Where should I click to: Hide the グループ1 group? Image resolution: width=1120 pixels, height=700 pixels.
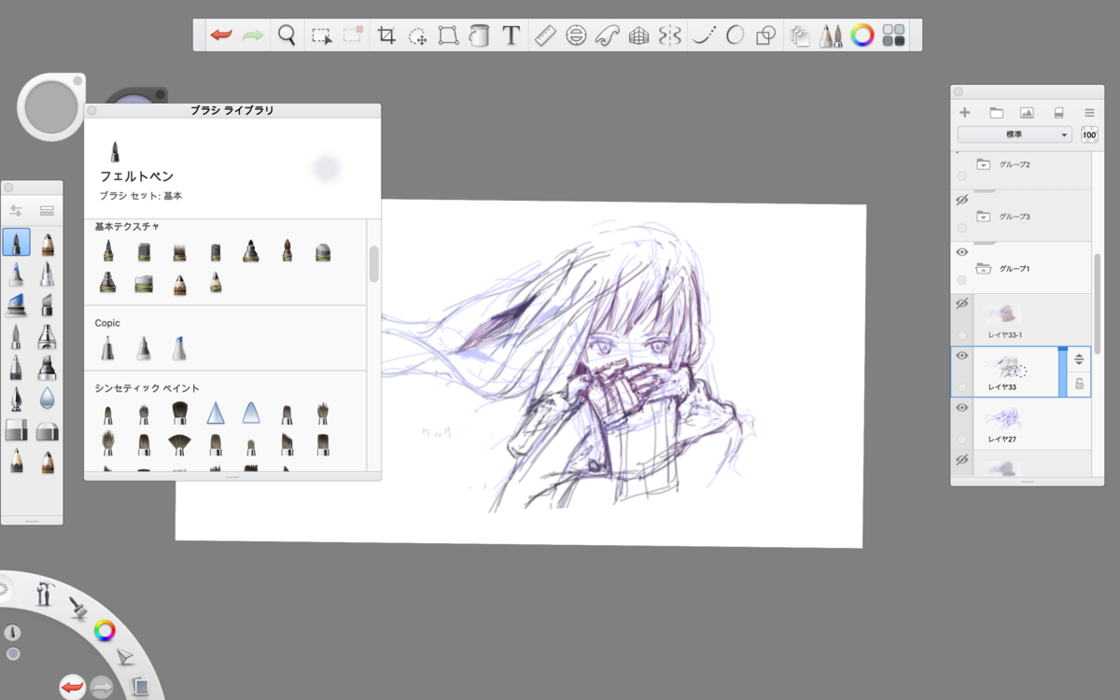(962, 252)
